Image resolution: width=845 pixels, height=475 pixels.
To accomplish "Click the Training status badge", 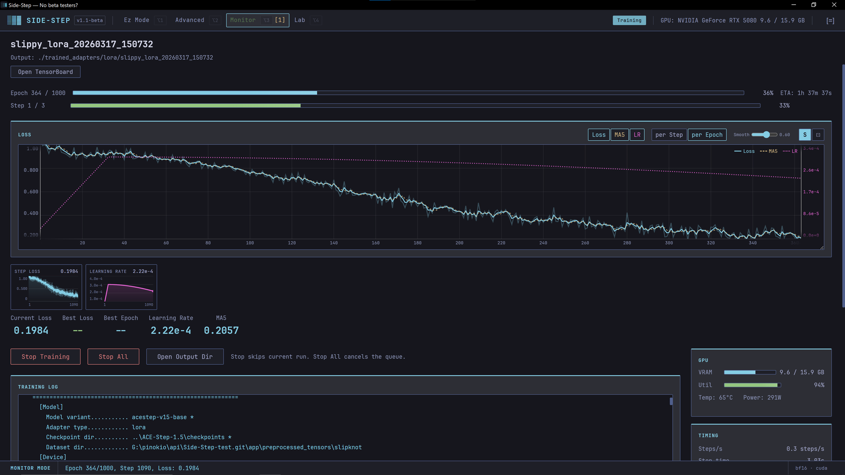I will [629, 20].
